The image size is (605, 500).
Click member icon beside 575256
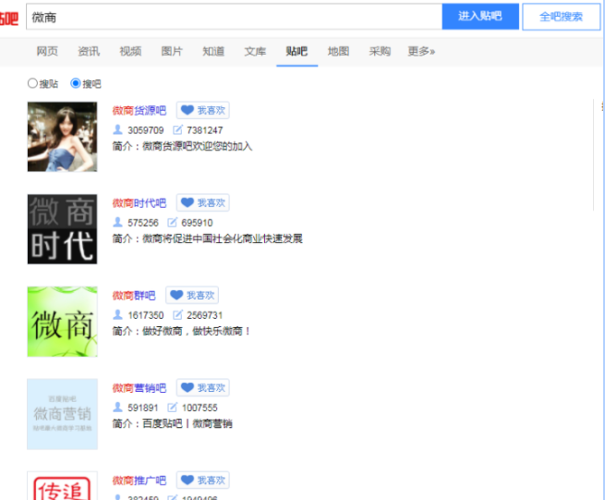(x=117, y=222)
